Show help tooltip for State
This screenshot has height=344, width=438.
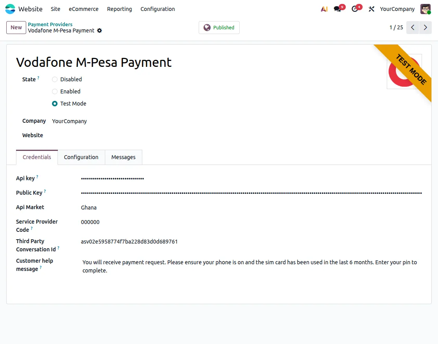tap(38, 78)
